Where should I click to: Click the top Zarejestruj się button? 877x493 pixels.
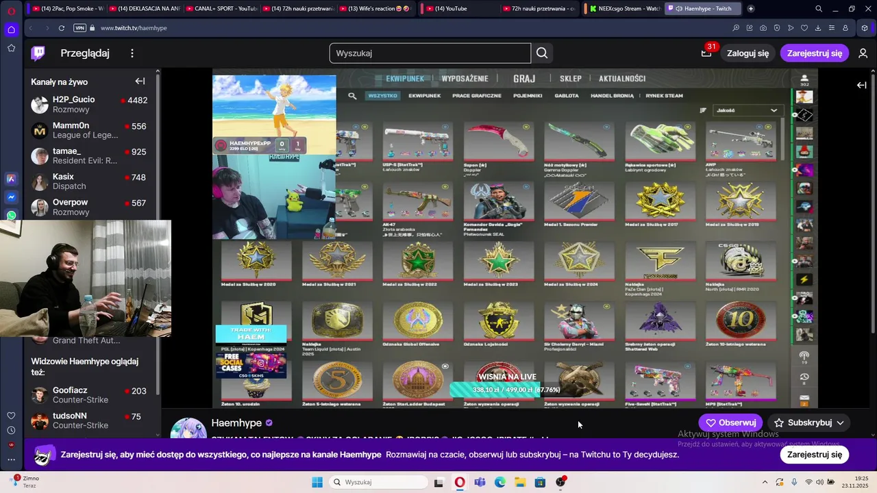click(815, 53)
